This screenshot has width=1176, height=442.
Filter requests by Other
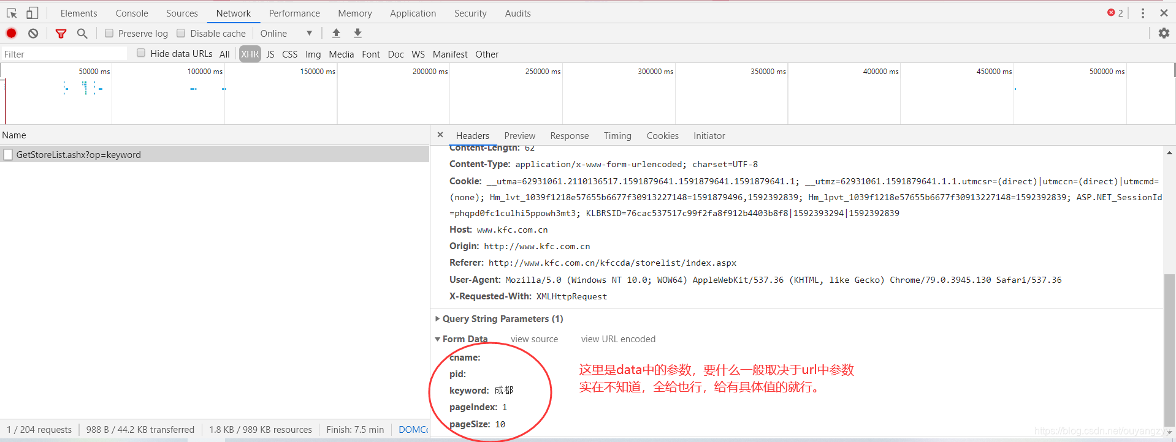[487, 54]
